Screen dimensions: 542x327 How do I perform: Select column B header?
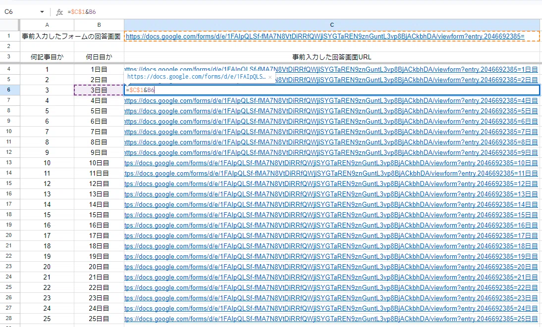tap(99, 25)
